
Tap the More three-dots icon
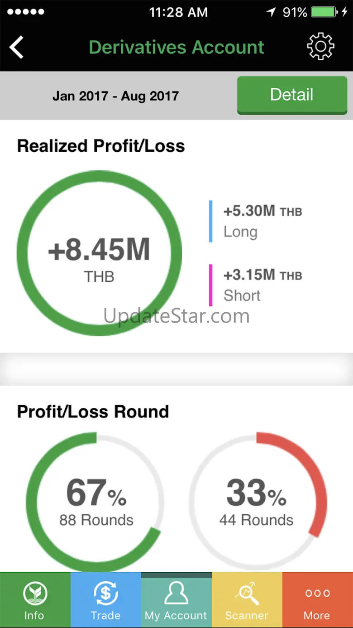pyautogui.click(x=317, y=594)
